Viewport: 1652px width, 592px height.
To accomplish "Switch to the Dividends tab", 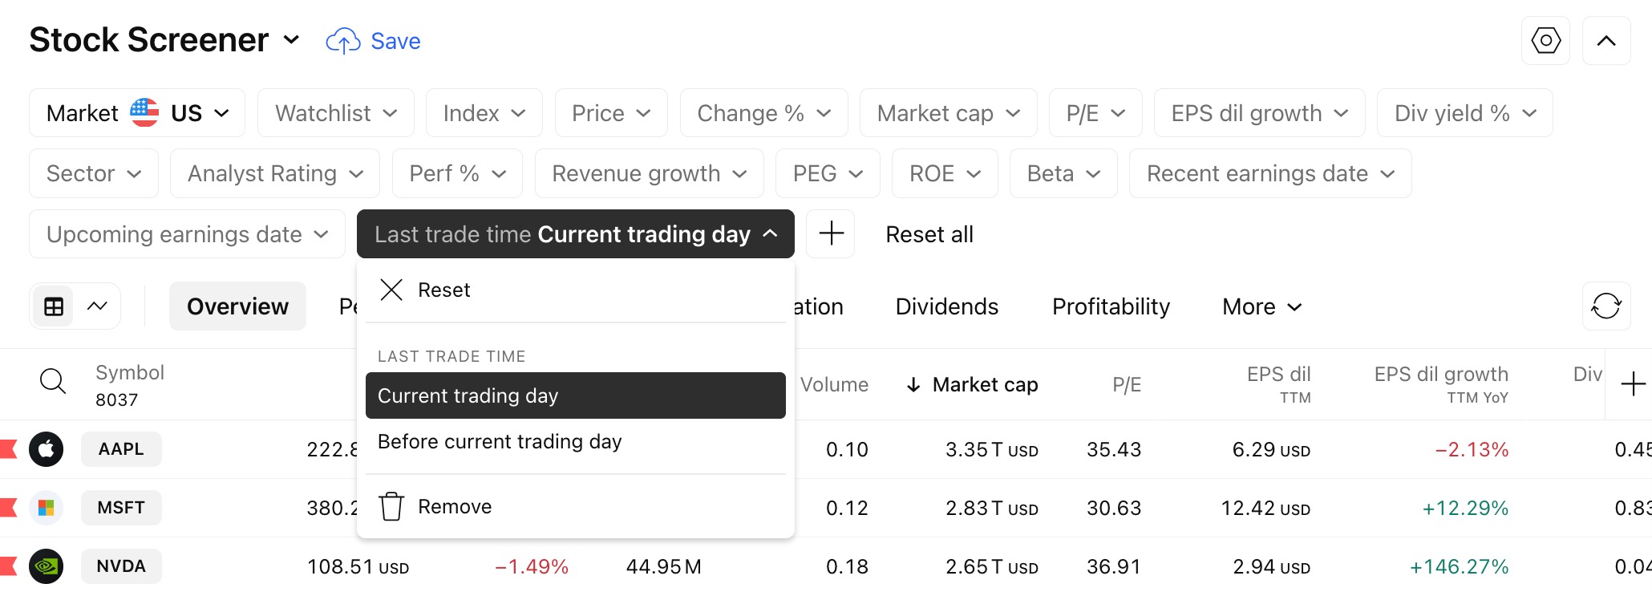I will 946,306.
